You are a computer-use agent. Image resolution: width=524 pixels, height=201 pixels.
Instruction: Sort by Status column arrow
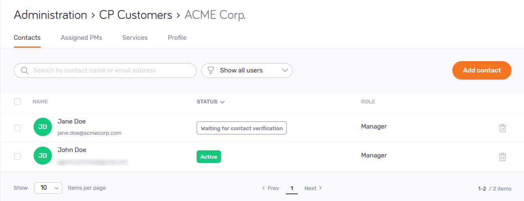tap(222, 102)
